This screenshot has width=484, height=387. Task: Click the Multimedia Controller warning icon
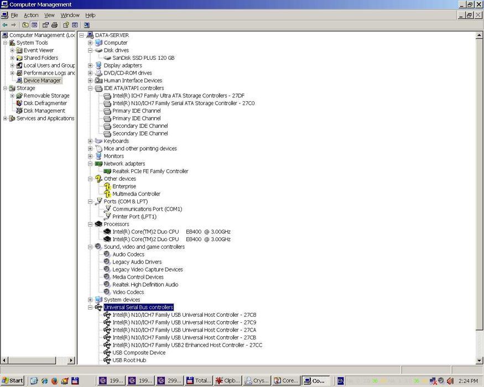point(107,194)
